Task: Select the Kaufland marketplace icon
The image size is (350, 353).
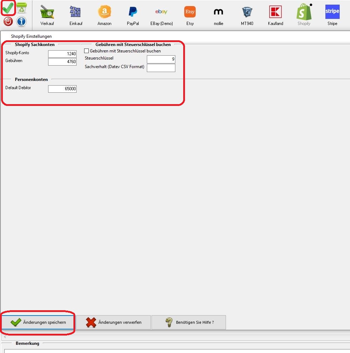Action: 276,15
